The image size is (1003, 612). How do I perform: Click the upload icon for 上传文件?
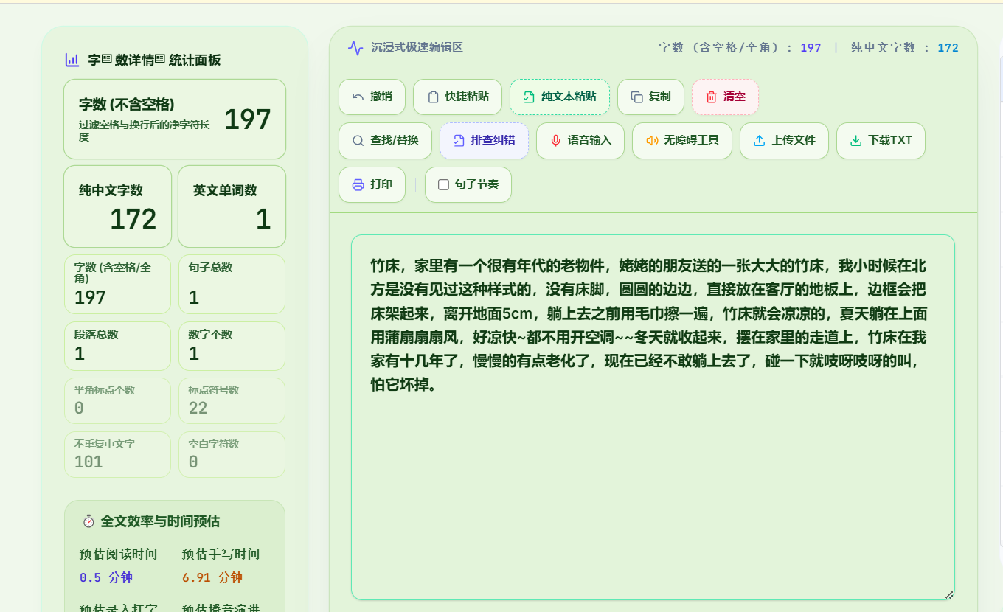(760, 140)
